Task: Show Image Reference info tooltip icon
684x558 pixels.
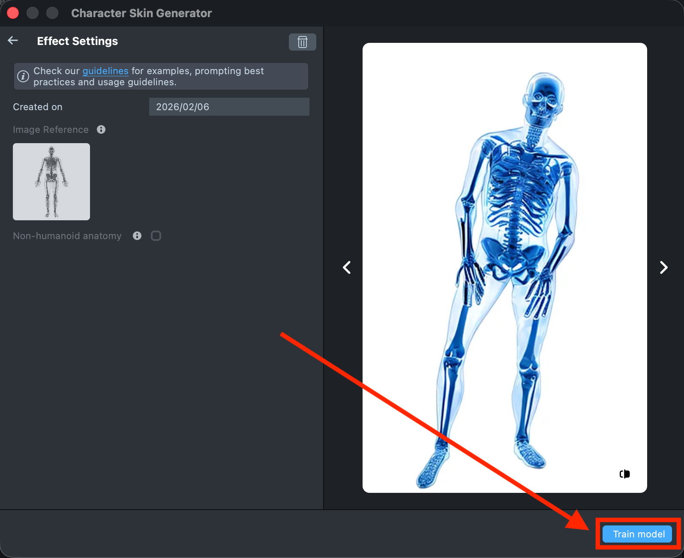Action: pos(101,129)
